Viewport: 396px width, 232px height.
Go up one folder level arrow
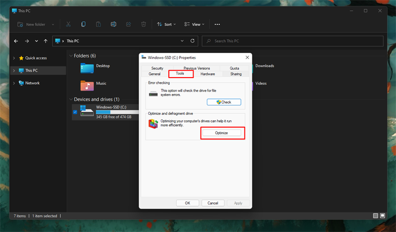(46, 41)
